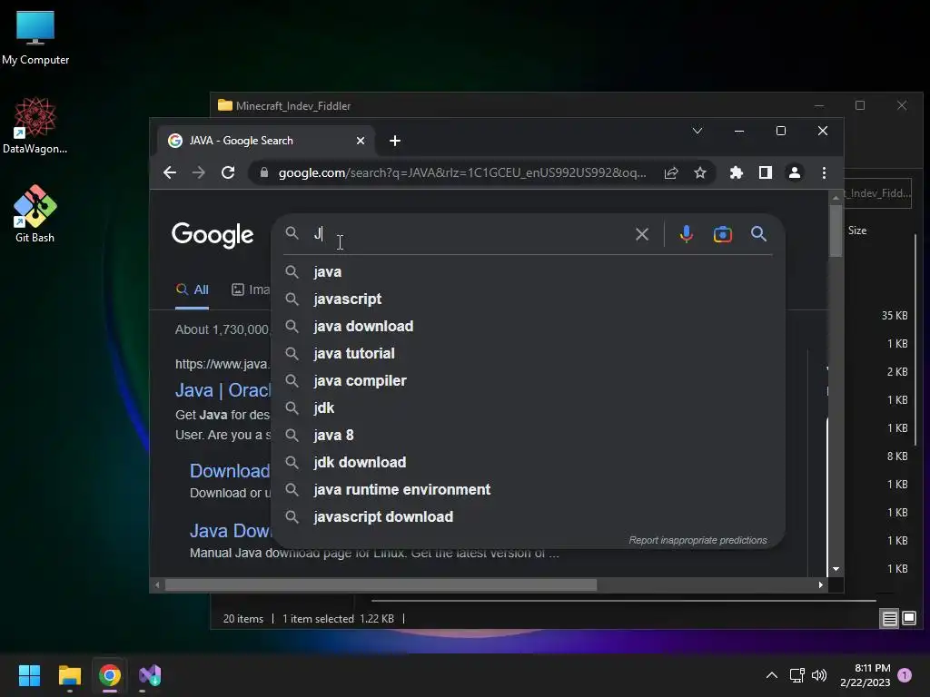Show hidden system tray icons
The width and height of the screenshot is (930, 697).
[x=772, y=675]
